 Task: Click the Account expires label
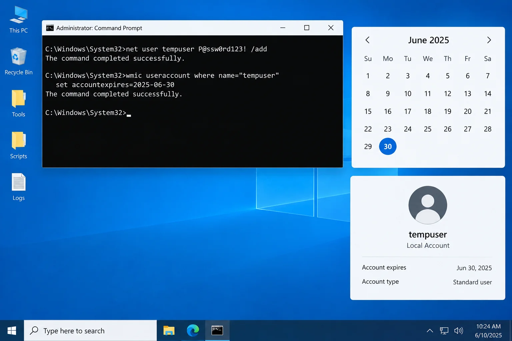pyautogui.click(x=384, y=267)
